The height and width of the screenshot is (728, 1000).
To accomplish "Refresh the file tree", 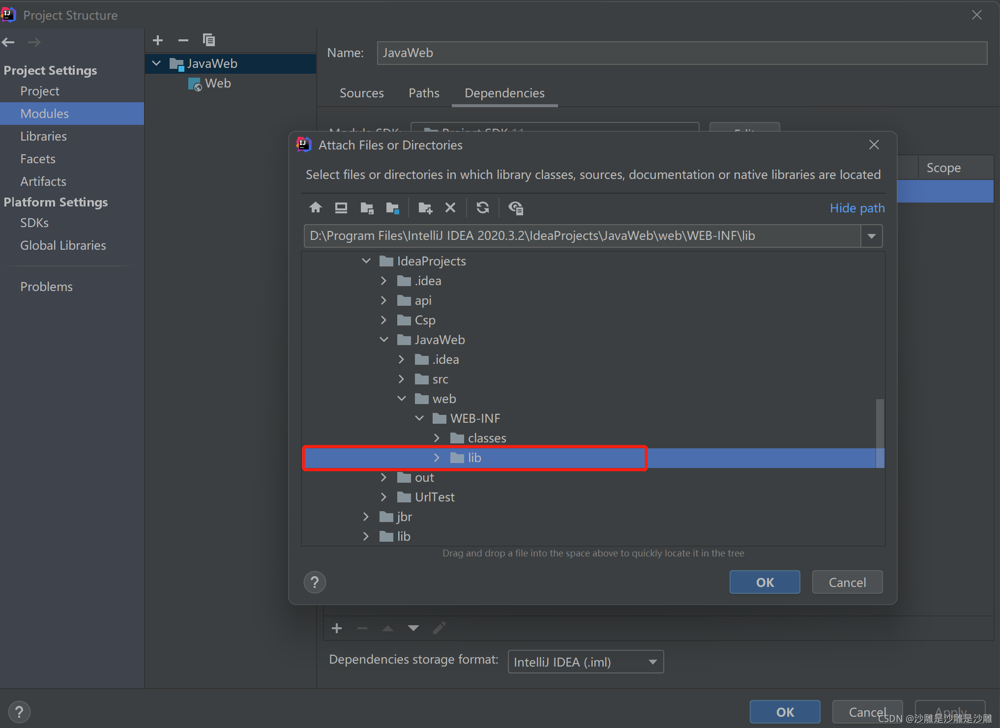I will 482,208.
